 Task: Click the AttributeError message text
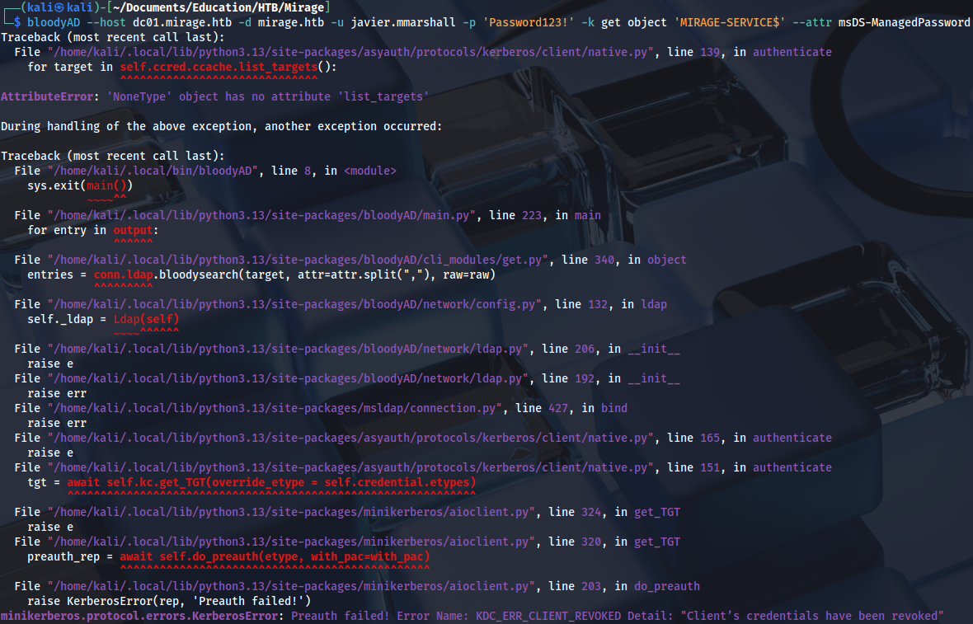(214, 96)
